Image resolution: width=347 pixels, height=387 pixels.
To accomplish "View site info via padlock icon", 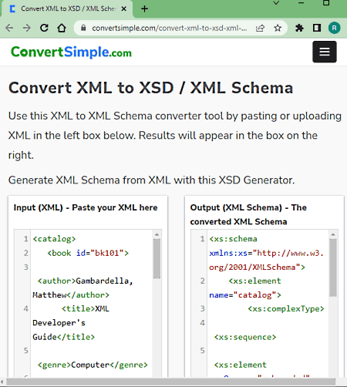I will [x=83, y=28].
